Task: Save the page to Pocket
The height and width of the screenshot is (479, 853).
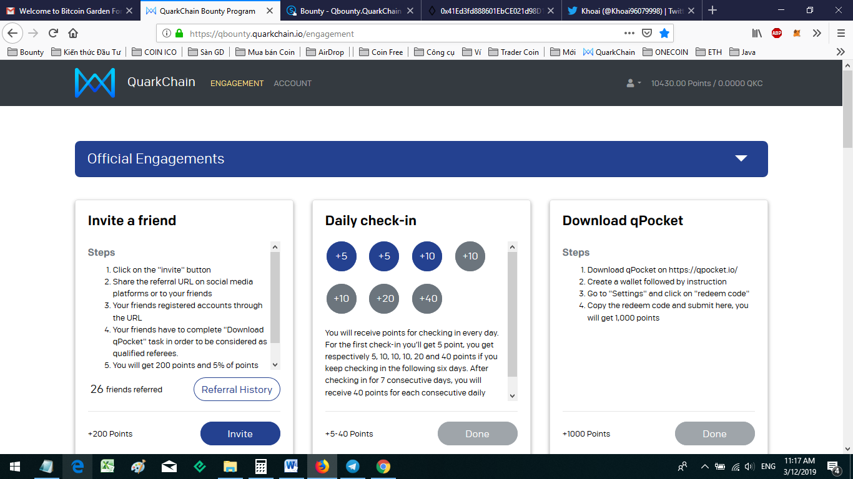Action: [648, 34]
